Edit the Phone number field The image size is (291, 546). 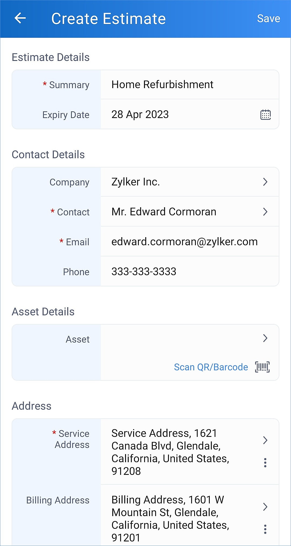pyautogui.click(x=190, y=272)
